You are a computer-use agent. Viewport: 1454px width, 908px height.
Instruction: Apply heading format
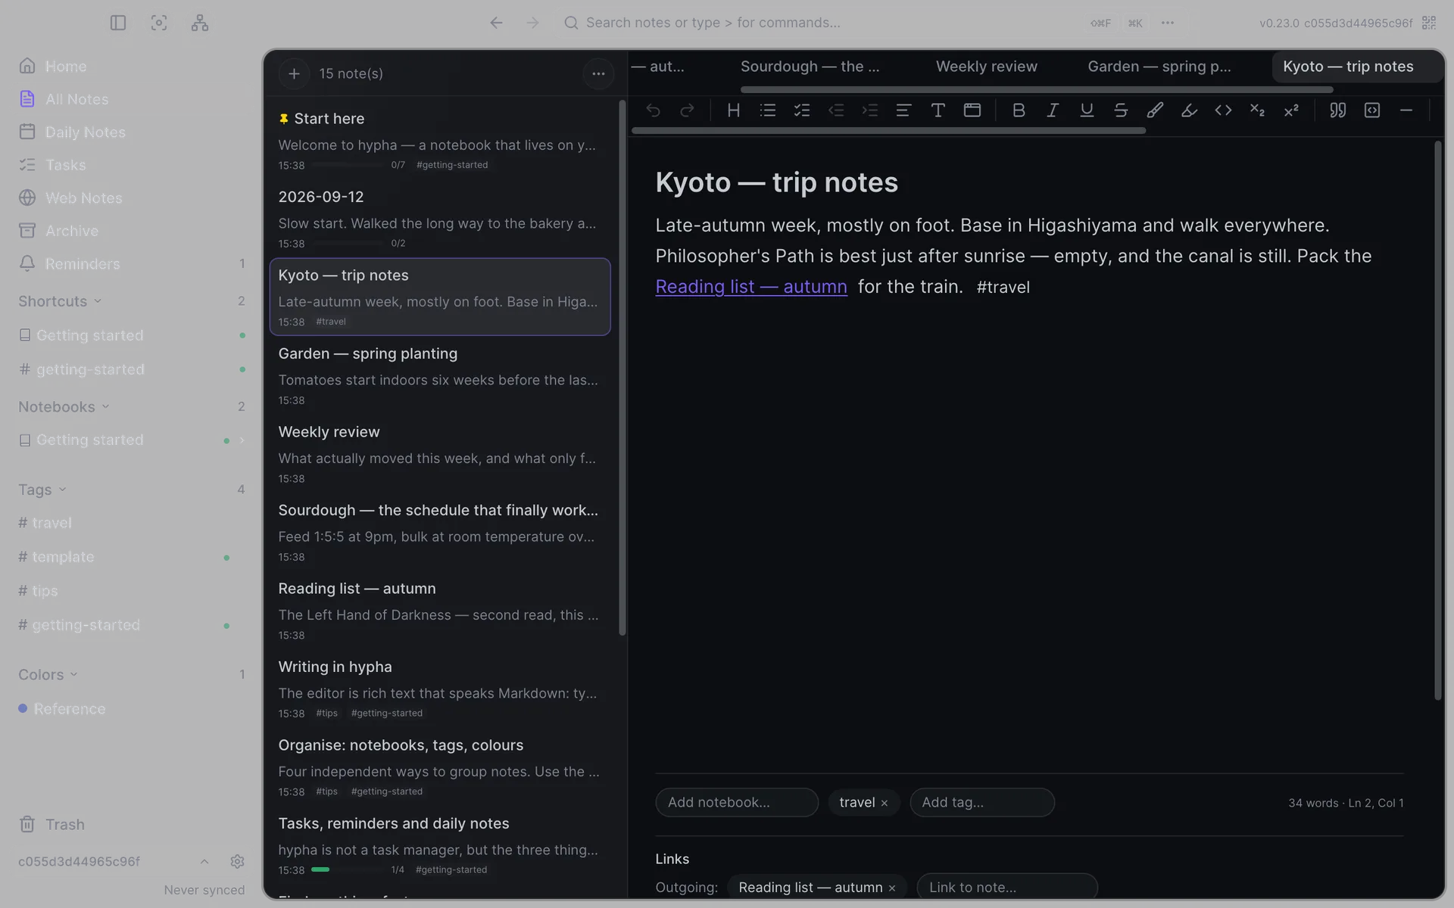(733, 110)
